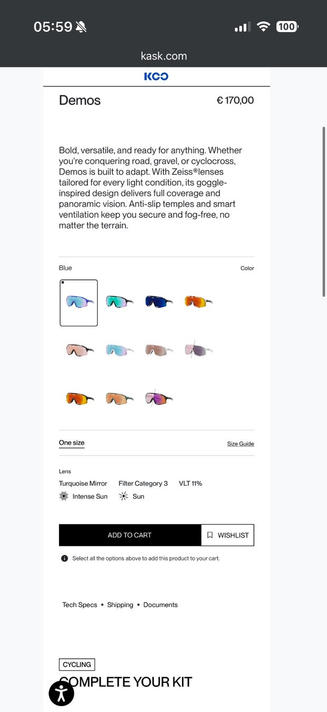This screenshot has height=712, width=327.
Task: Tap the bookmark icon in Wishlist button
Action: (x=210, y=535)
